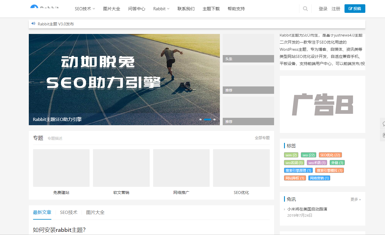The height and width of the screenshot is (235, 385).
Task: Expand the Rabbit dropdown menu
Action: pyautogui.click(x=161, y=9)
